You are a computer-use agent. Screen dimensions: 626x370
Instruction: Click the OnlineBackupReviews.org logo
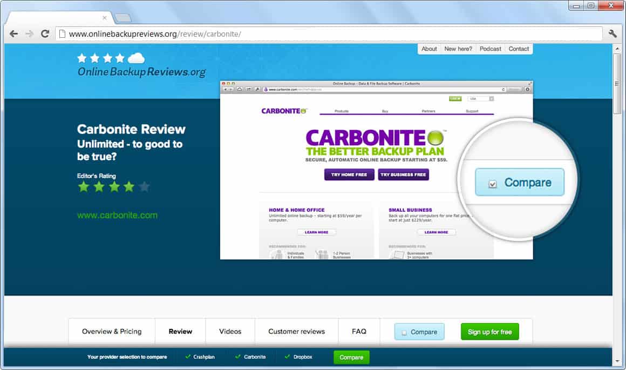(141, 65)
